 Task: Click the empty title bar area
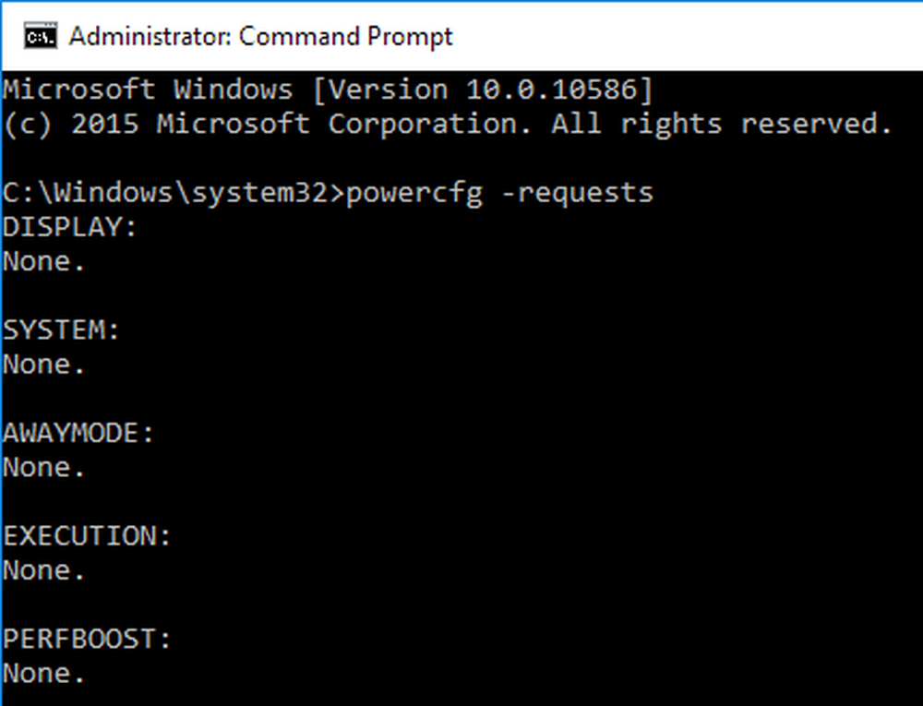(x=688, y=37)
